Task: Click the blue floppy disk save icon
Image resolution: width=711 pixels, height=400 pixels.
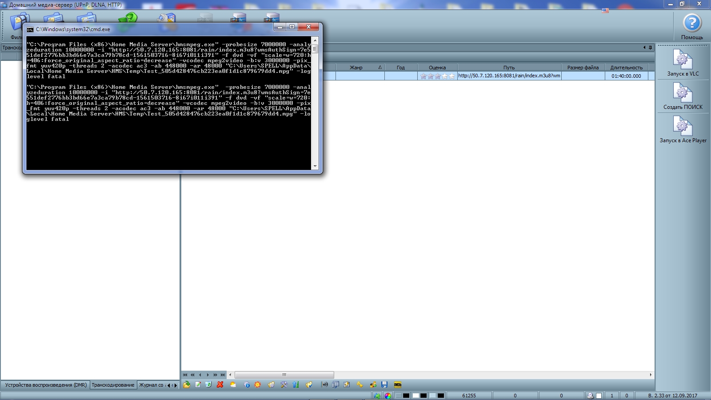Action: click(x=384, y=385)
